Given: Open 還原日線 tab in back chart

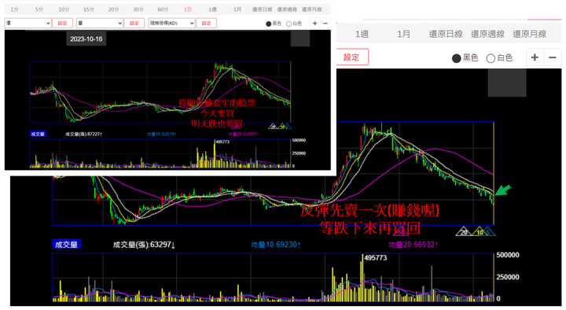Looking at the screenshot, I should click(x=446, y=35).
